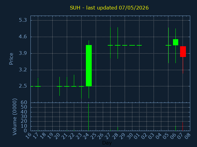The height and width of the screenshot is (147, 197).
Task: Select the 4.6 price axis label
Action: point(23,37)
